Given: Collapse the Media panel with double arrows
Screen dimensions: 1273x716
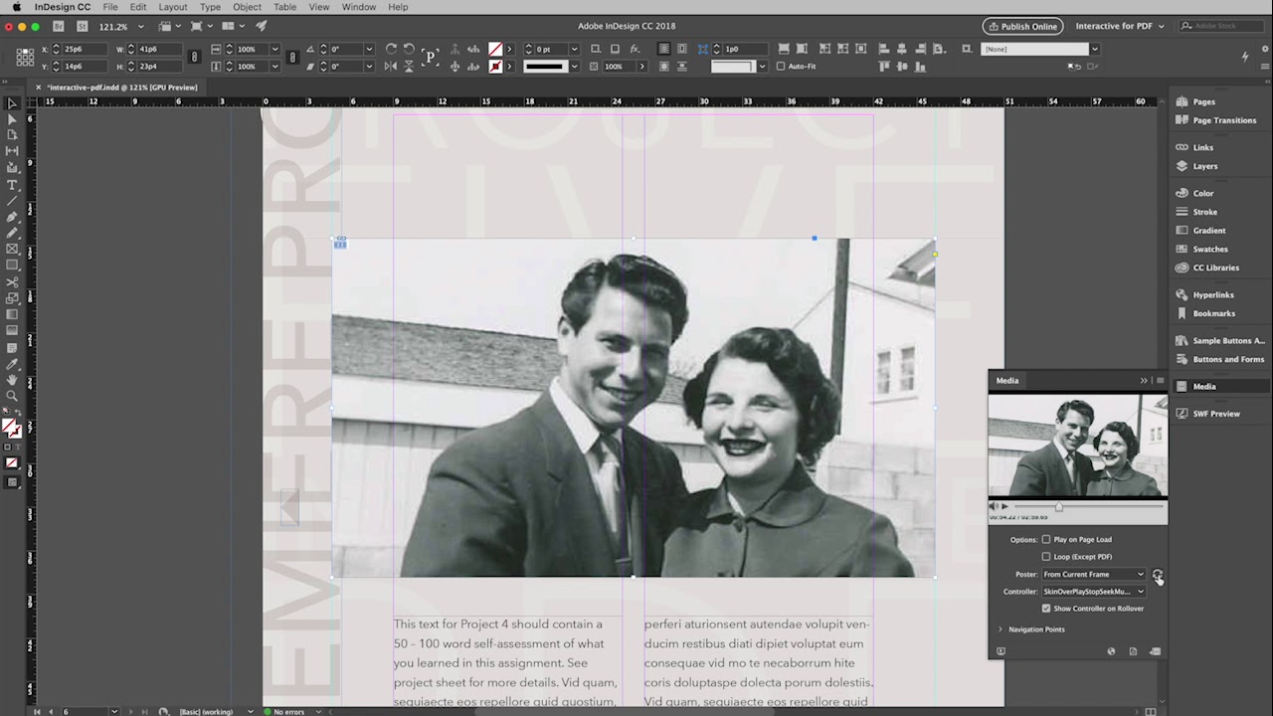Looking at the screenshot, I should (1144, 380).
